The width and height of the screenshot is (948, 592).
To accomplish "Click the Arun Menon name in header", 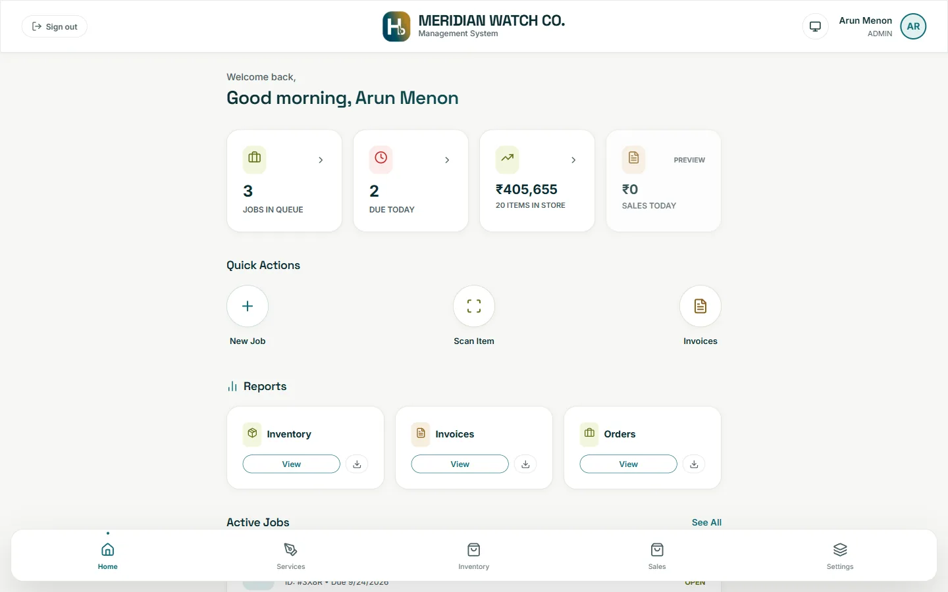I will pos(866,20).
